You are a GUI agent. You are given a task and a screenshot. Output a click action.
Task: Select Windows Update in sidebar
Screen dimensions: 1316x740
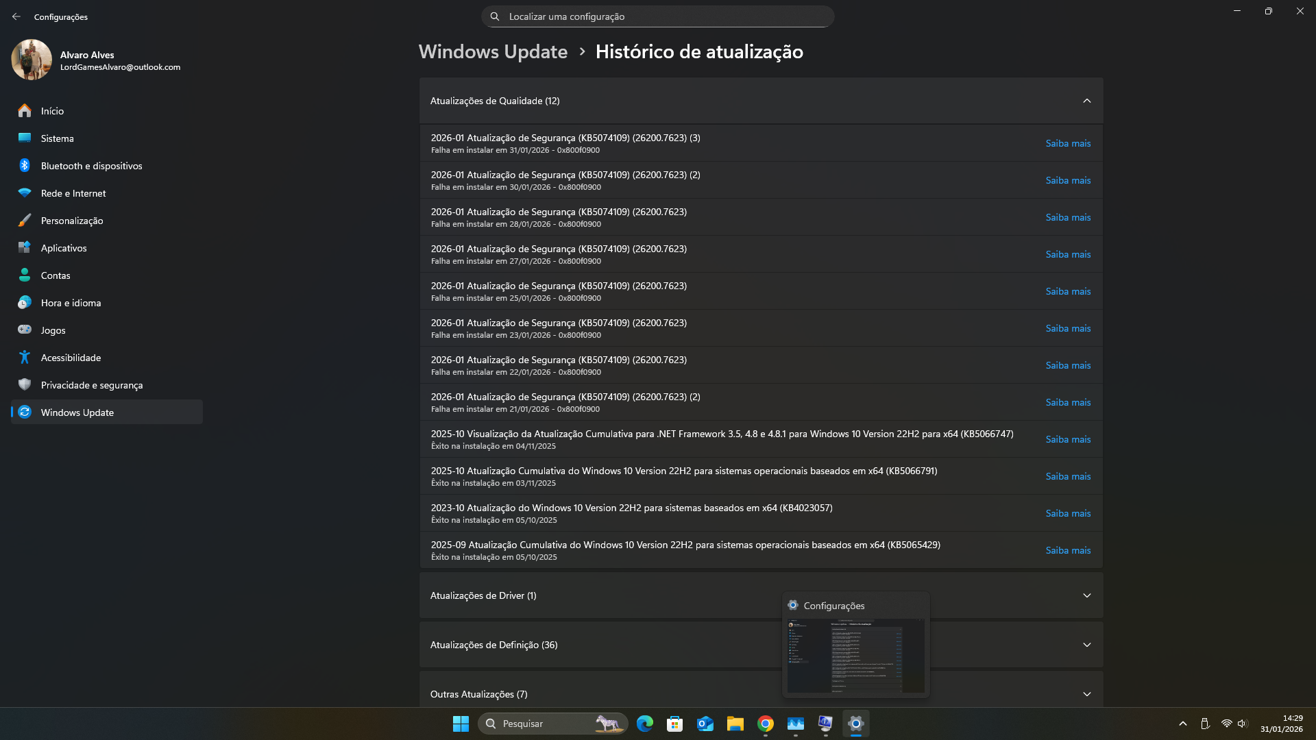coord(107,412)
